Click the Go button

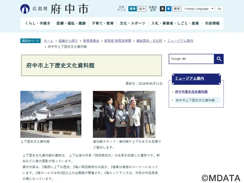click(x=219, y=9)
